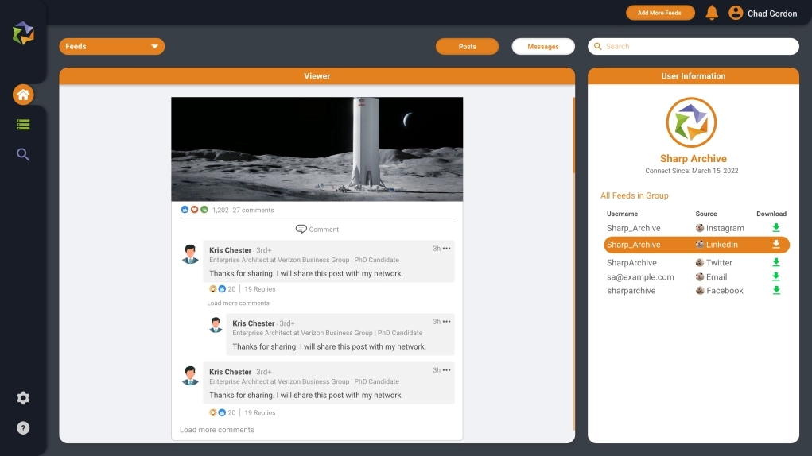The height and width of the screenshot is (456, 812).
Task: Open options menu on first Kris Chester comment
Action: click(447, 249)
